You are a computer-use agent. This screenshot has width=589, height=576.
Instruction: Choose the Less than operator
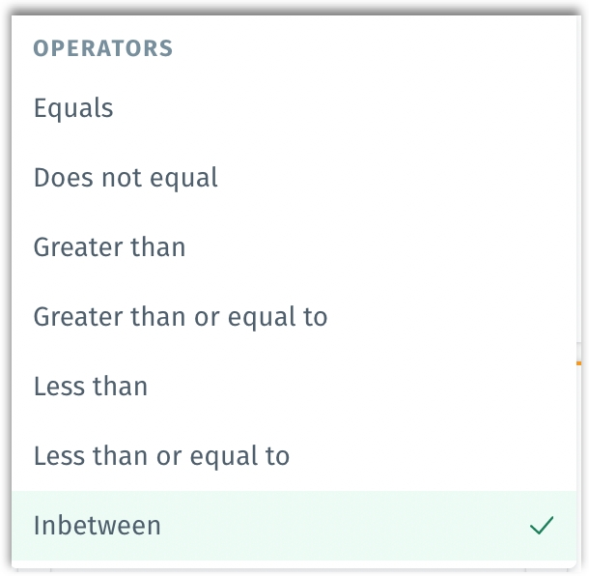pyautogui.click(x=91, y=387)
